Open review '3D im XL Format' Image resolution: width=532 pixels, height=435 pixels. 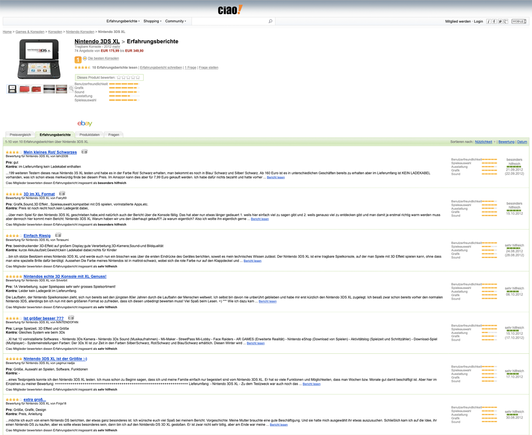tap(39, 194)
